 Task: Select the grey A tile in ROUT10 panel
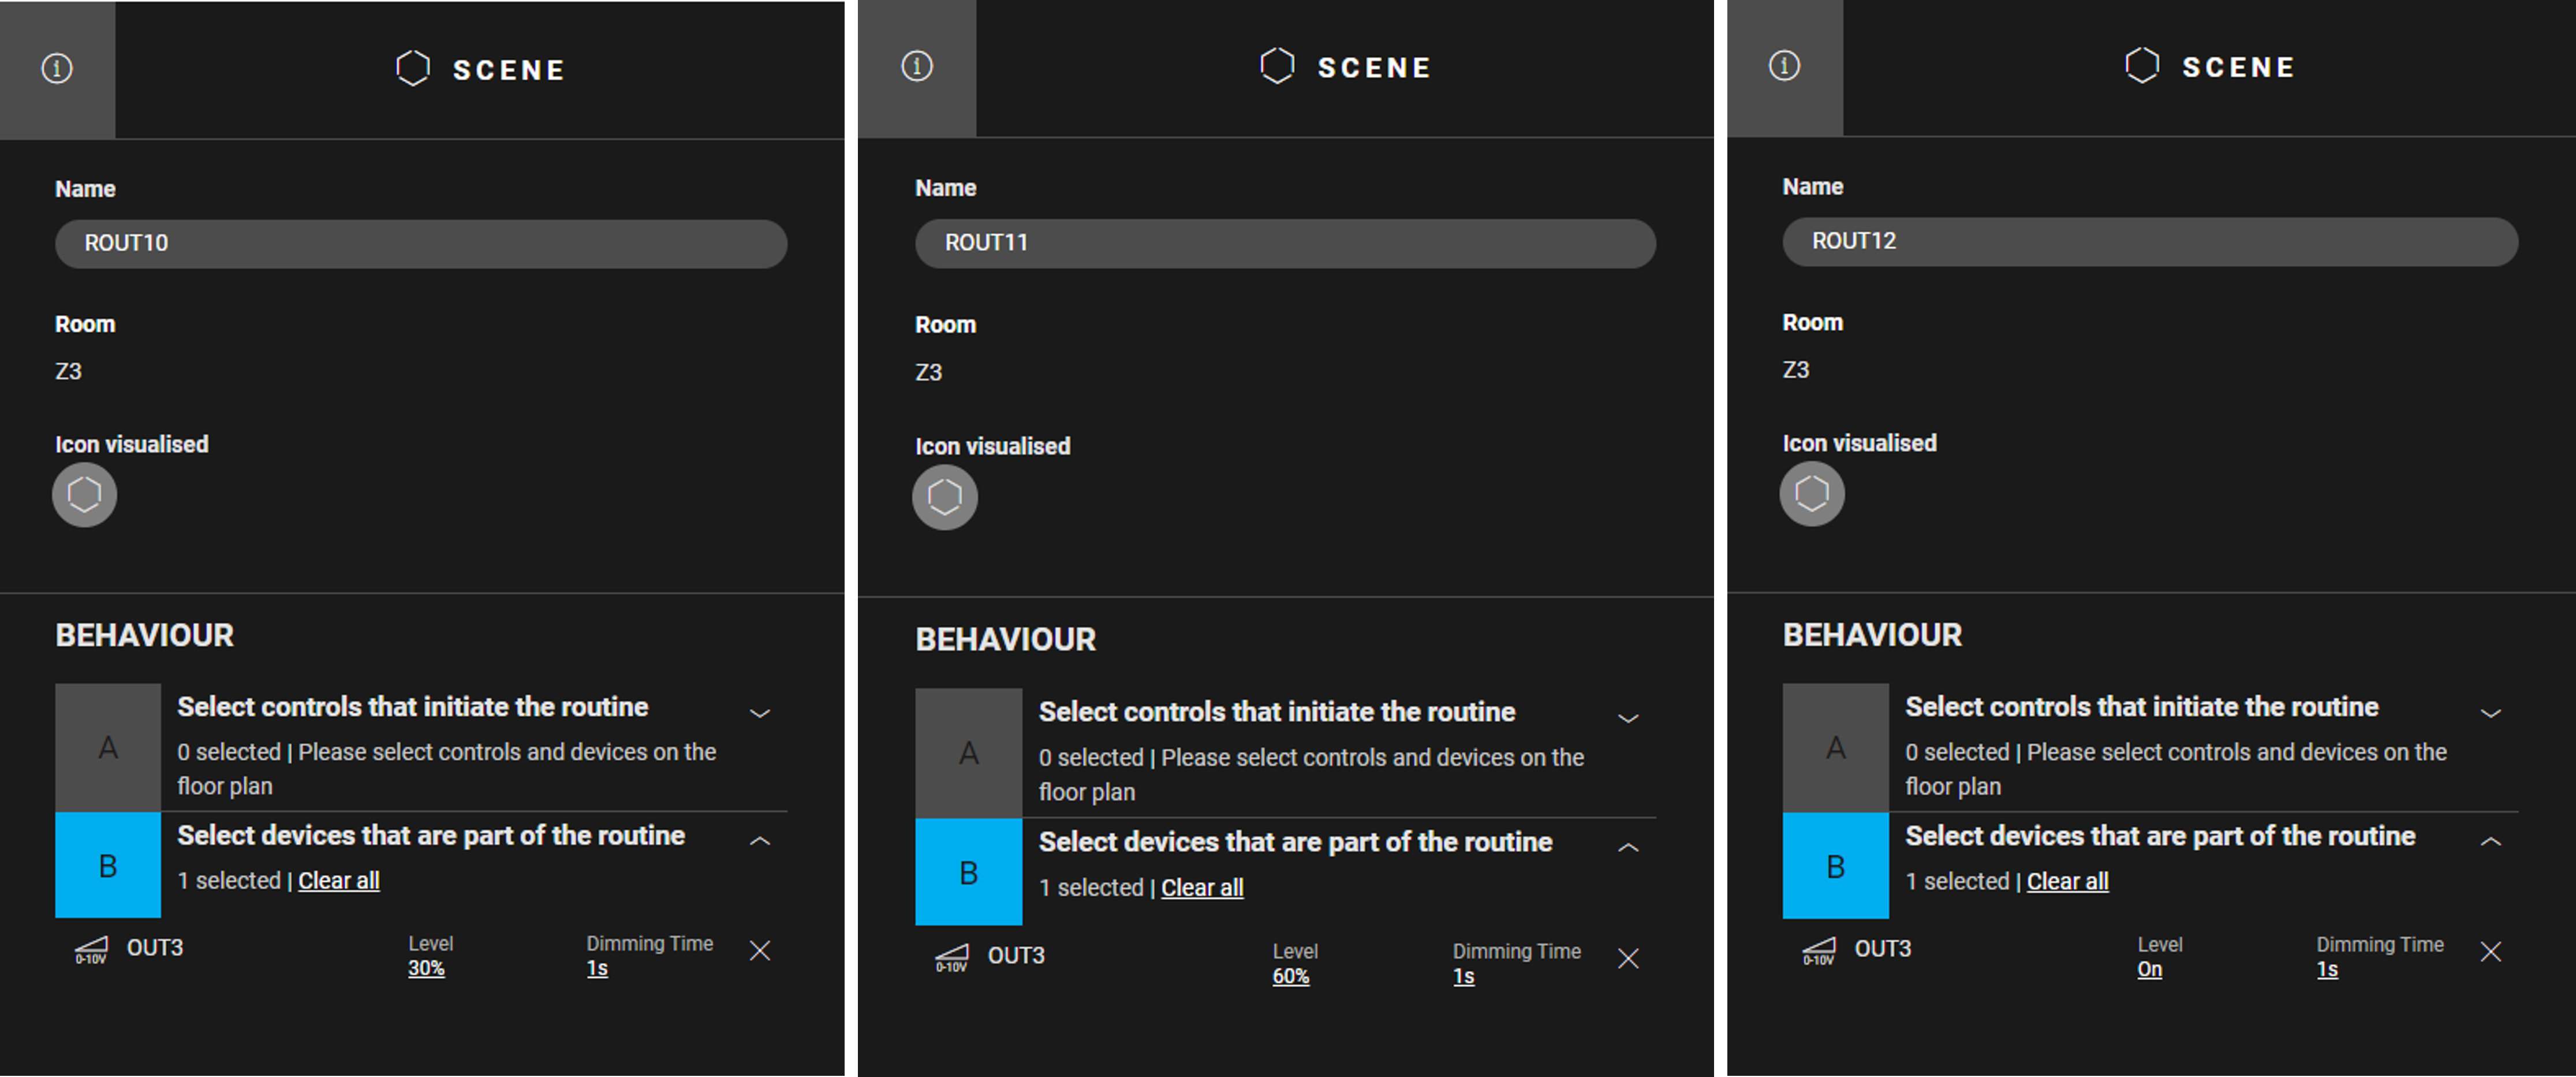(x=108, y=747)
